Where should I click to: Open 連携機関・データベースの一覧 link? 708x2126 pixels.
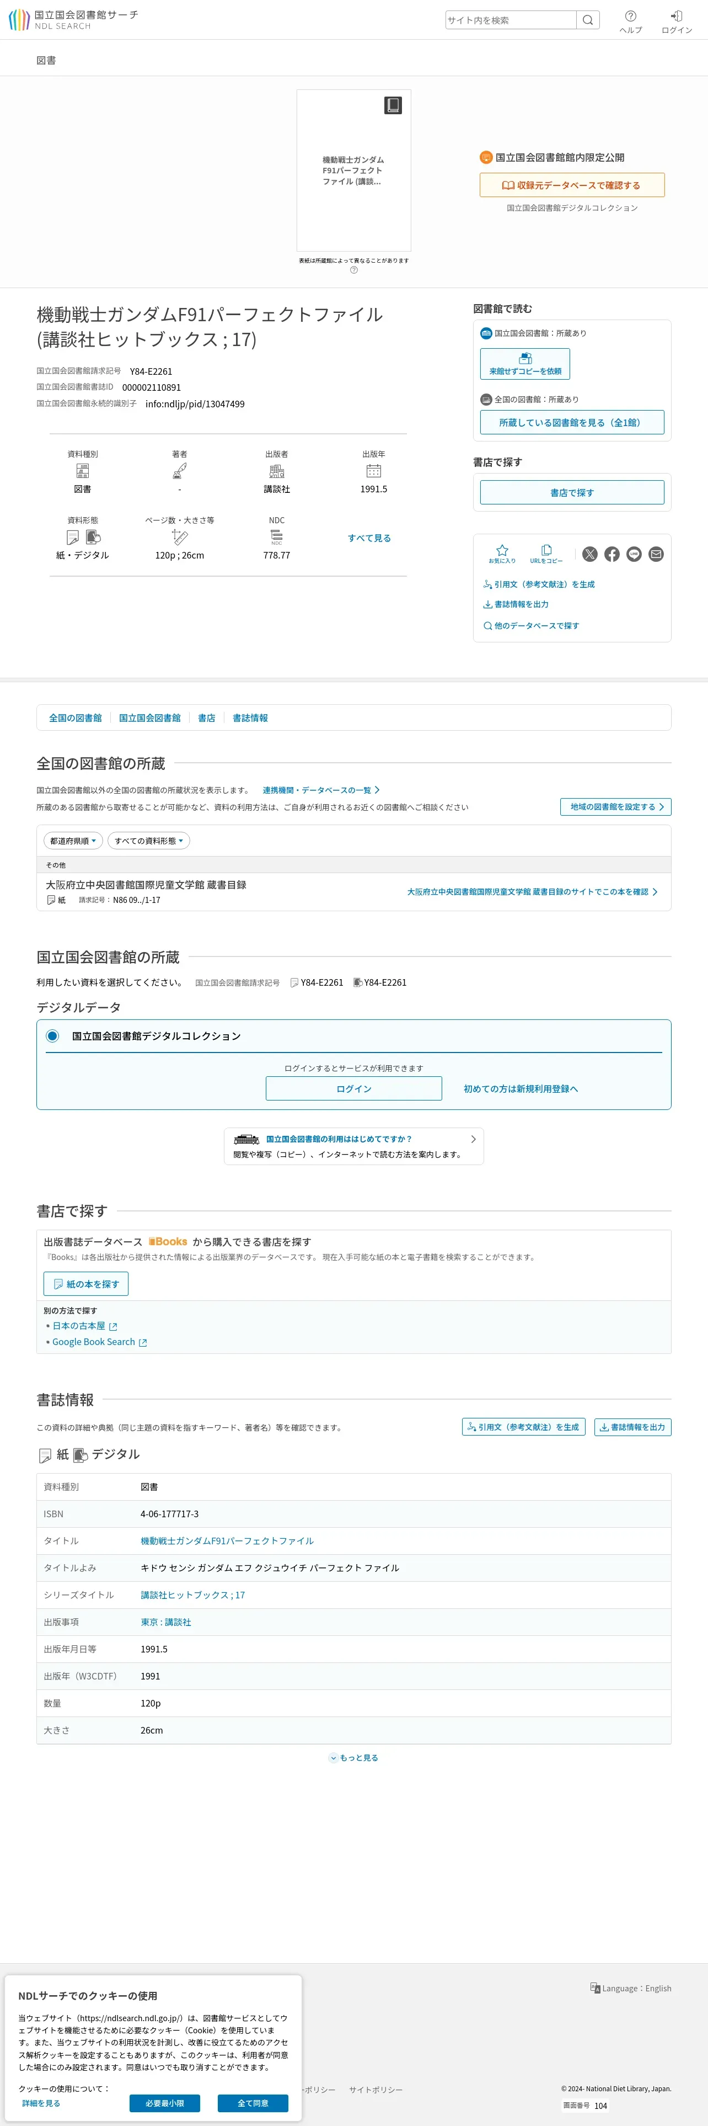[321, 790]
